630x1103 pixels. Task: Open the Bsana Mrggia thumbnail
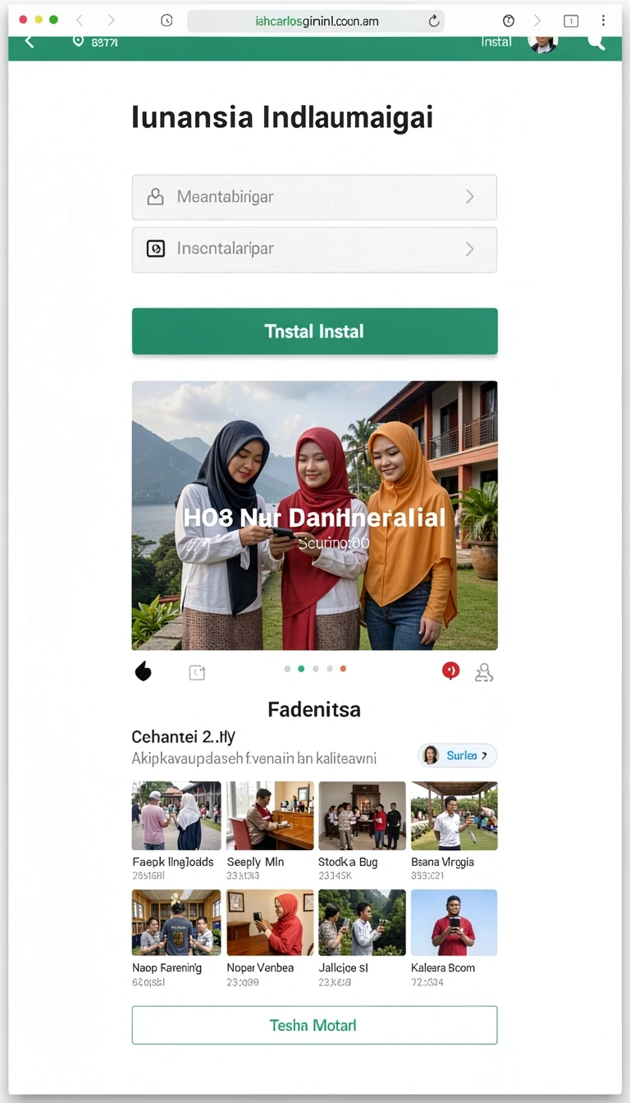pyautogui.click(x=454, y=816)
